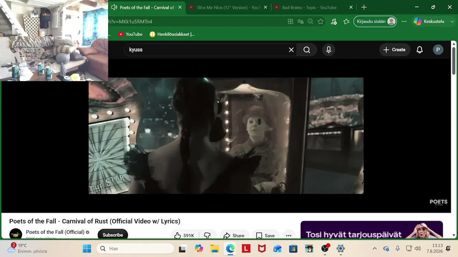Open network settings from the tray
Screen dimensions: 458x257
click(x=409, y=248)
